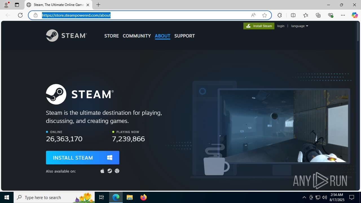Open the SteamOS/Linux download icon
Image resolution: width=361 pixels, height=203 pixels.
point(110,171)
